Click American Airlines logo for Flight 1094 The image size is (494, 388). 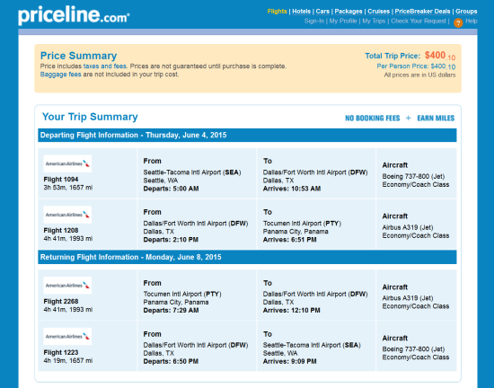pyautogui.click(x=67, y=163)
